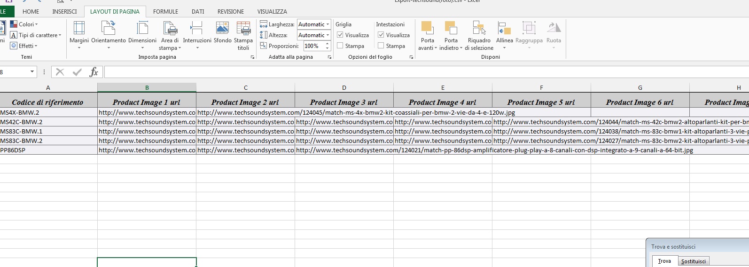Click the Sfondo background icon
The height and width of the screenshot is (267, 749).
pos(222,28)
